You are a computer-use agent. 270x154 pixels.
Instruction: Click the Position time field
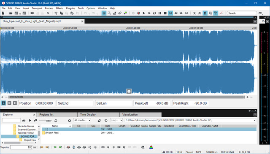pyautogui.click(x=36, y=103)
